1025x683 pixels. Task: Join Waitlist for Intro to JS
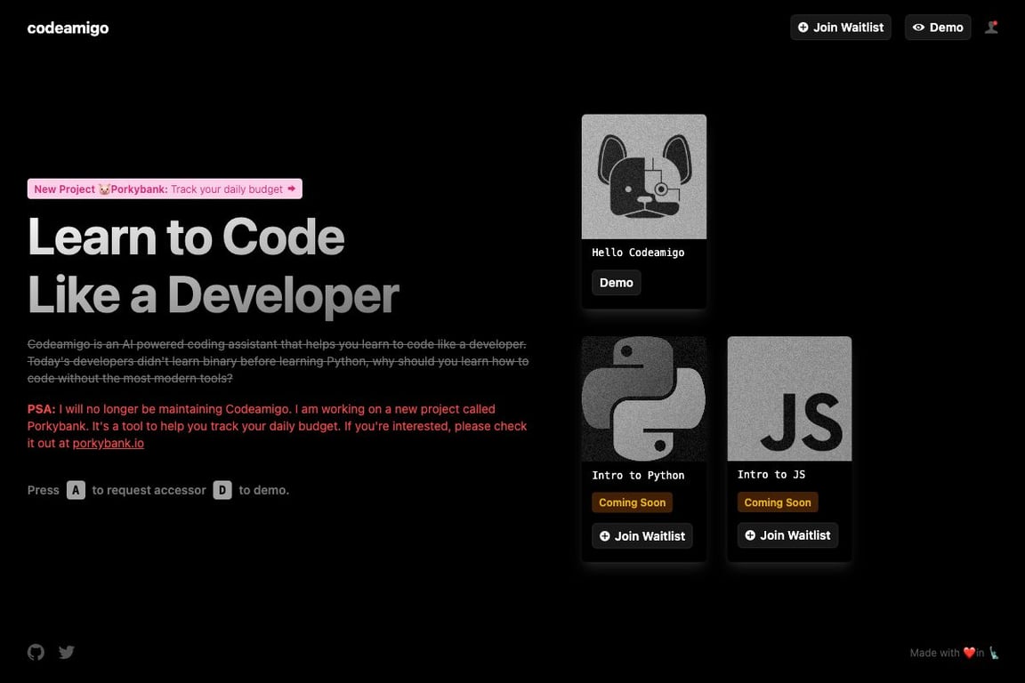(787, 535)
